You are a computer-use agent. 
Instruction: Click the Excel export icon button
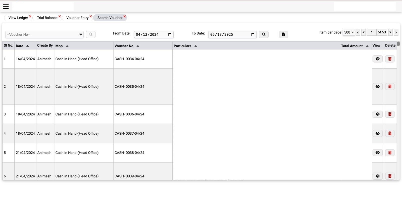[x=283, y=34]
